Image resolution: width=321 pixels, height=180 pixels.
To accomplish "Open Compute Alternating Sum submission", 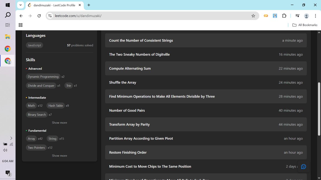I will click(206, 69).
